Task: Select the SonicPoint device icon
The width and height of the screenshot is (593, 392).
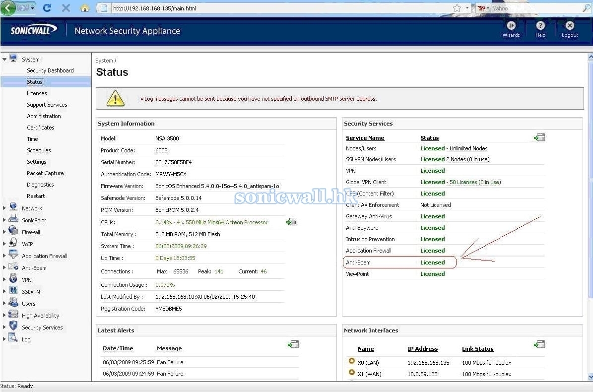Action: coord(13,218)
